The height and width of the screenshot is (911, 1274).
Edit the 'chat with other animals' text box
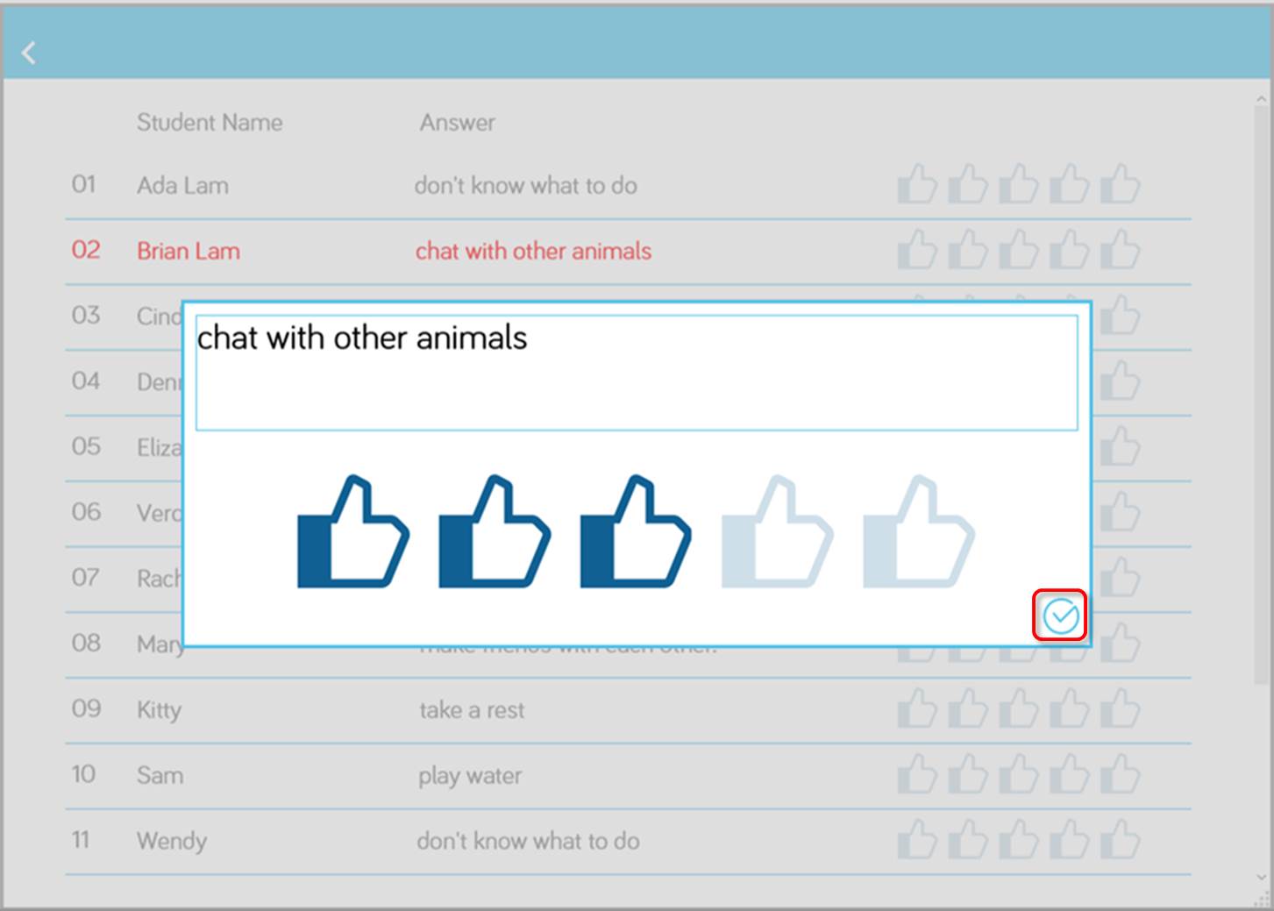pyautogui.click(x=637, y=373)
